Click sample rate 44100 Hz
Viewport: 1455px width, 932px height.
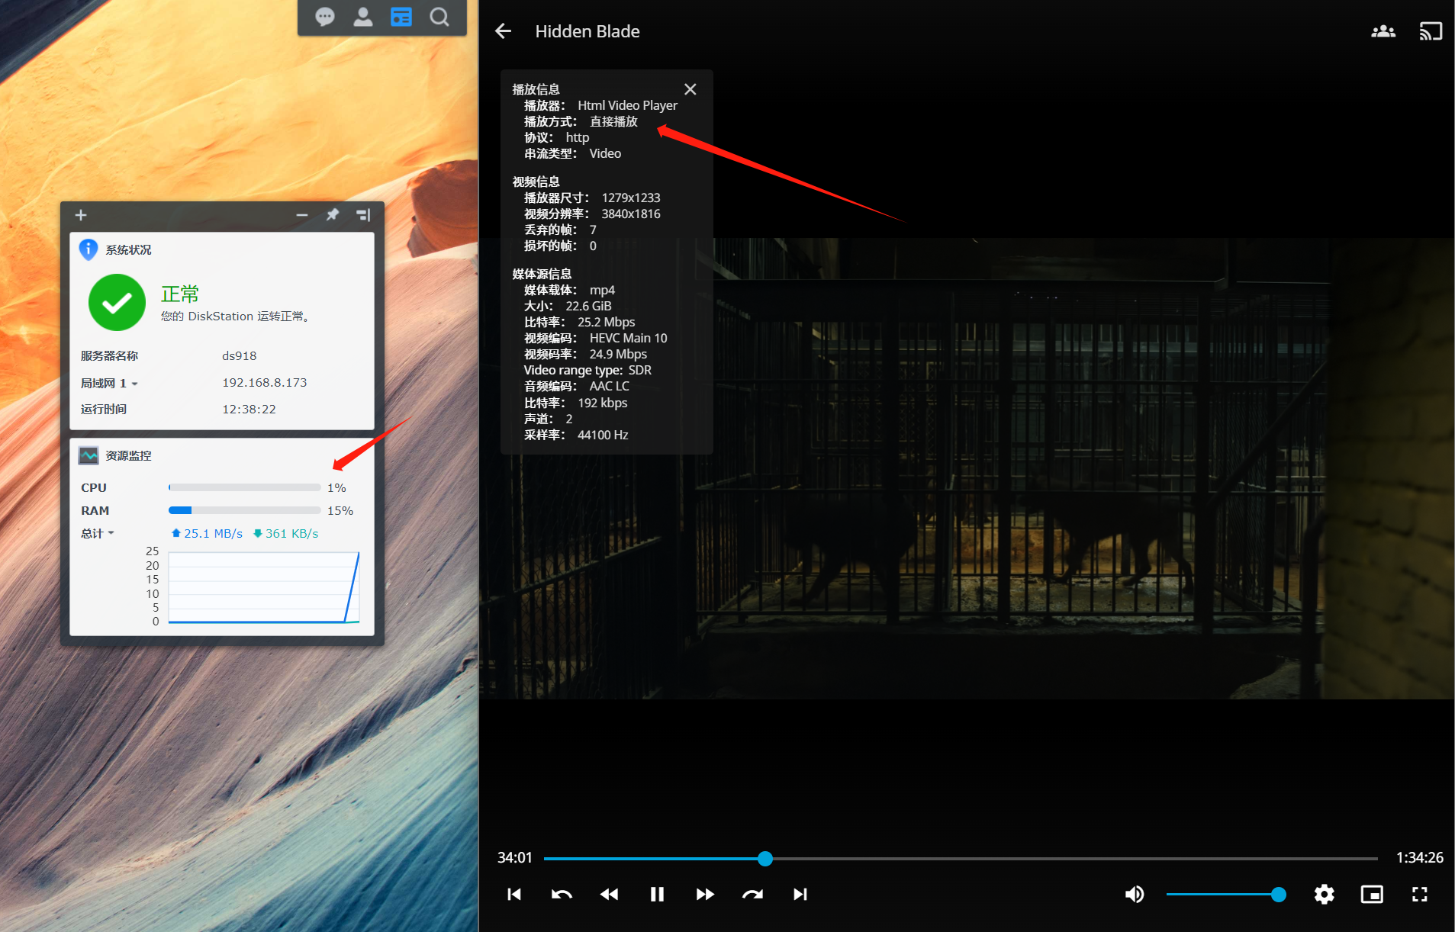(603, 435)
